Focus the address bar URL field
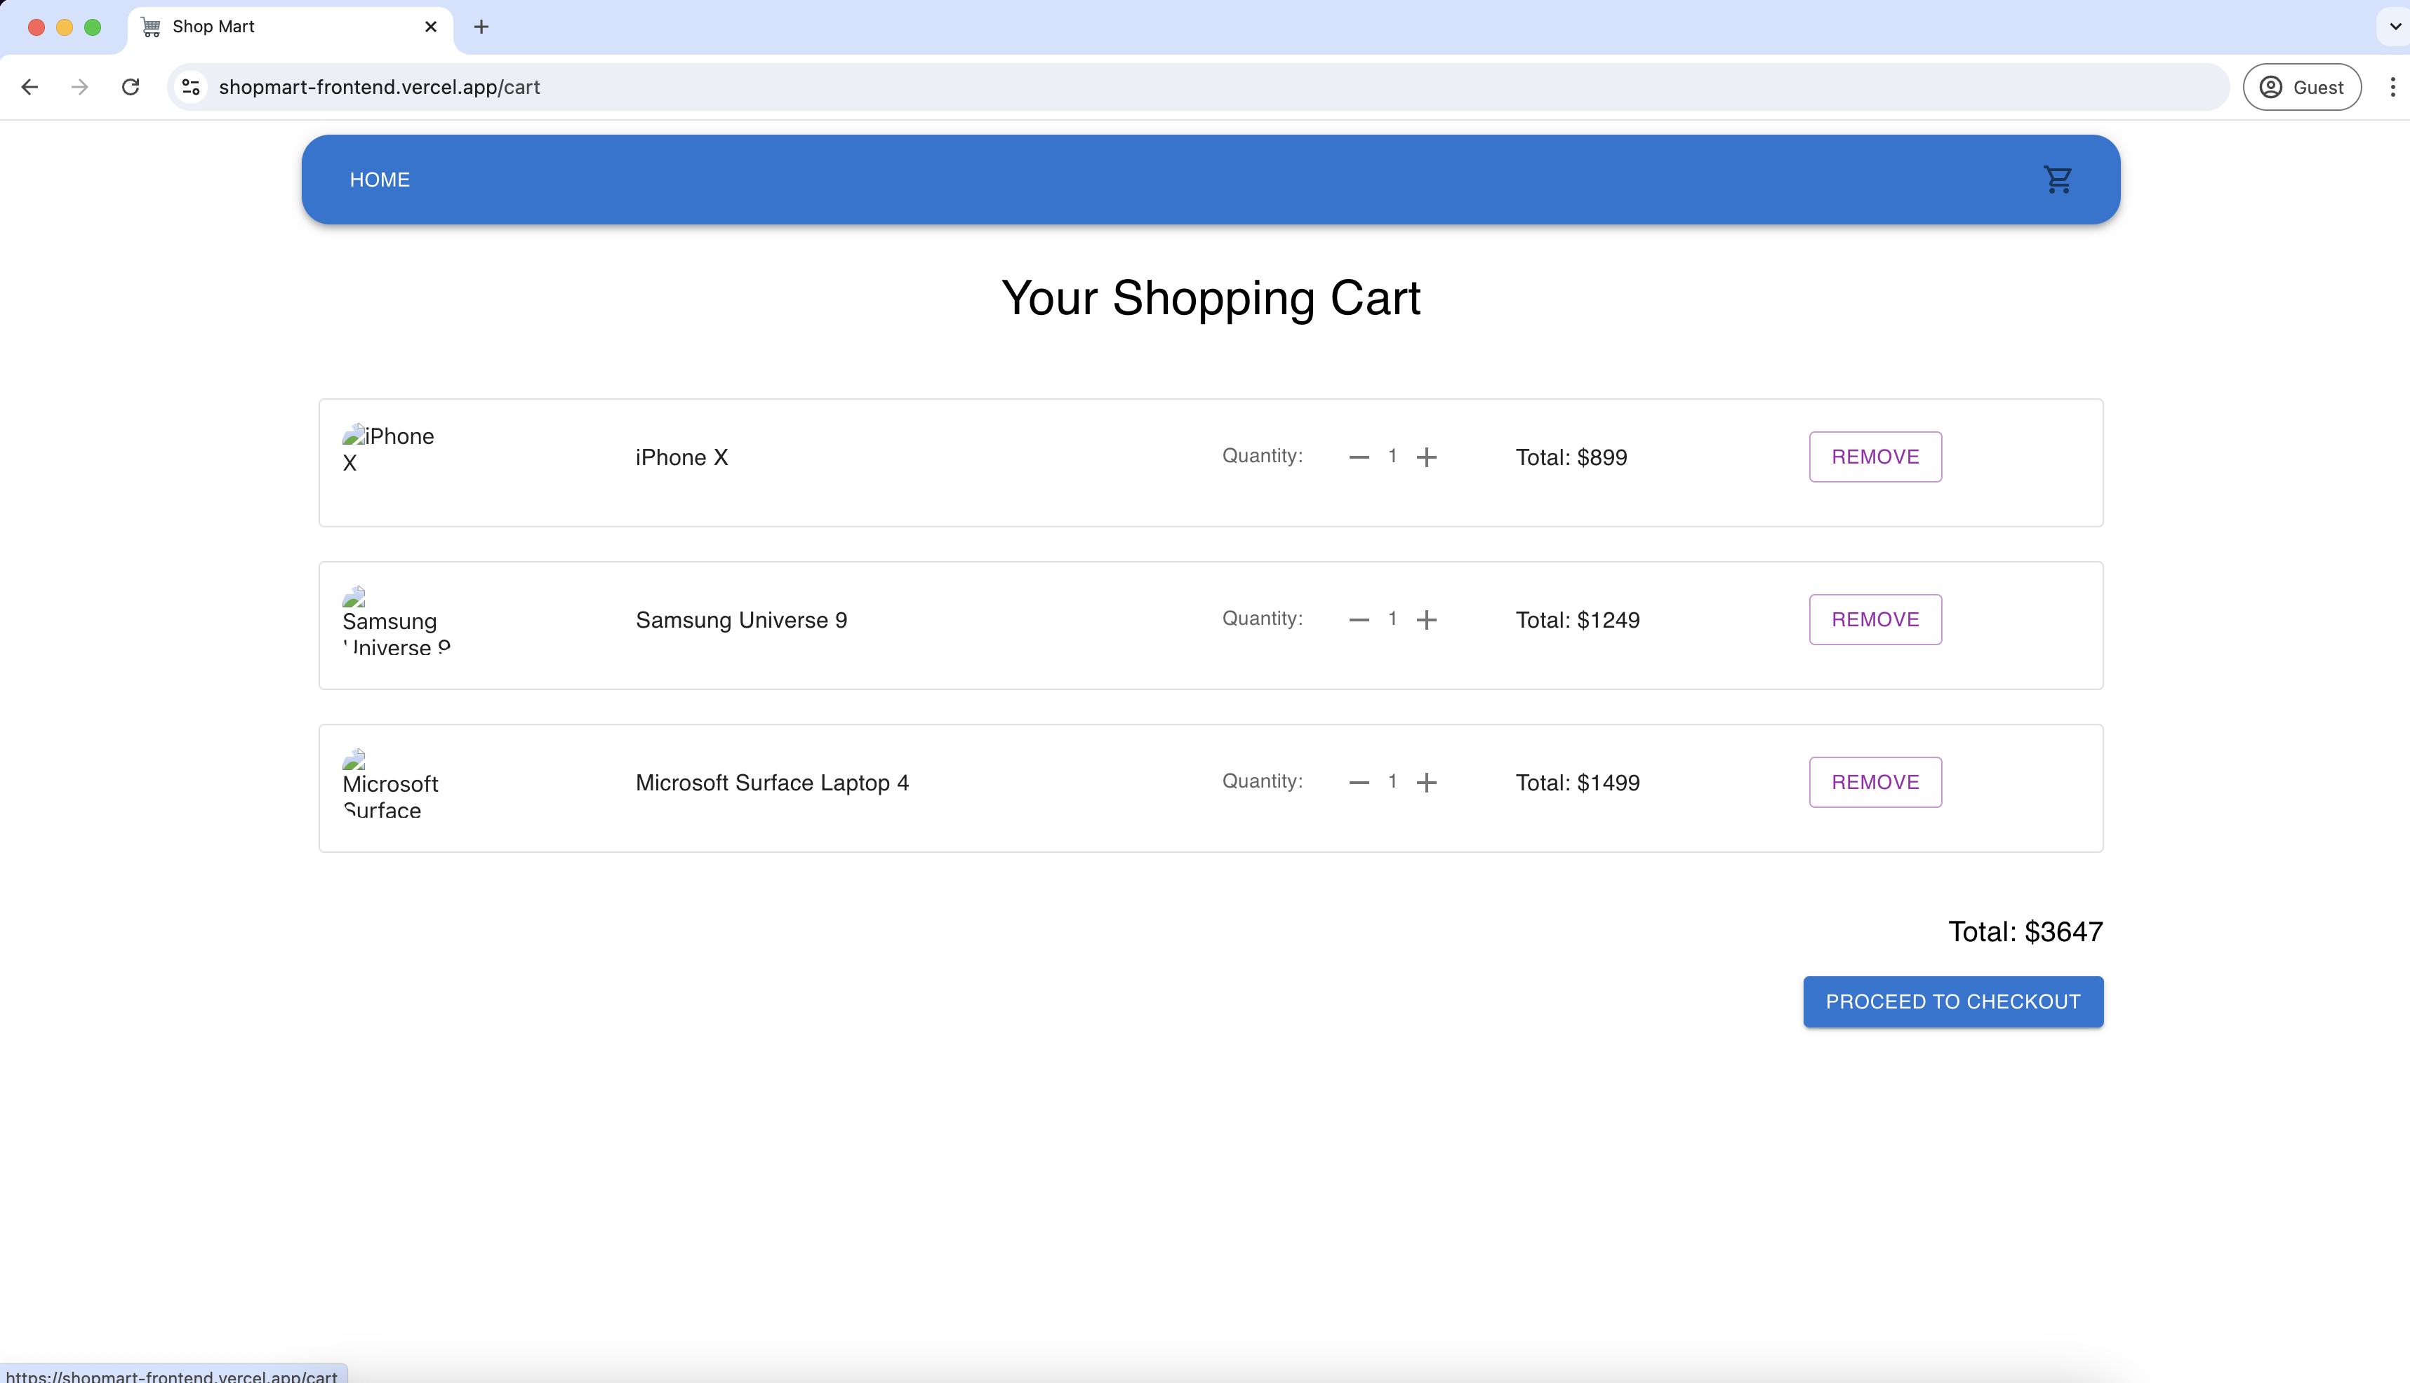The image size is (2410, 1383). click(1197, 88)
